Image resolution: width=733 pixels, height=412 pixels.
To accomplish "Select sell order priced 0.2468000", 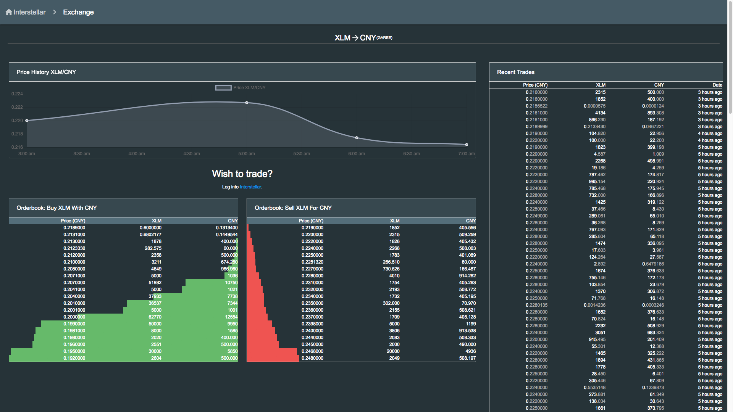I will click(361, 351).
